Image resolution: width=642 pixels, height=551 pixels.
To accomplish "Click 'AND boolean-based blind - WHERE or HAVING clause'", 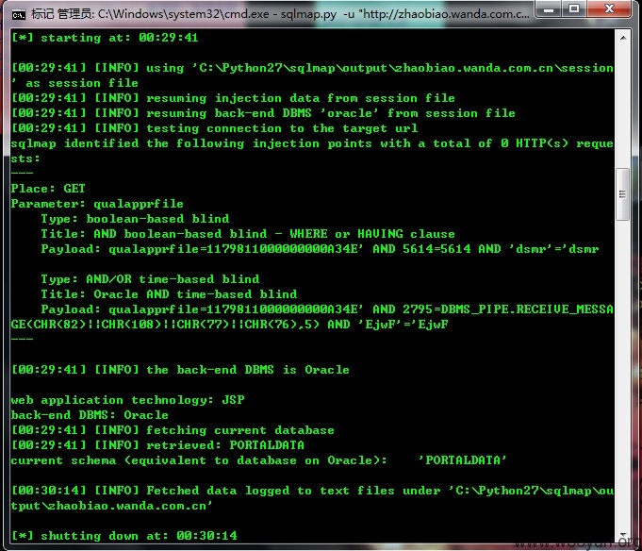I will tap(274, 234).
